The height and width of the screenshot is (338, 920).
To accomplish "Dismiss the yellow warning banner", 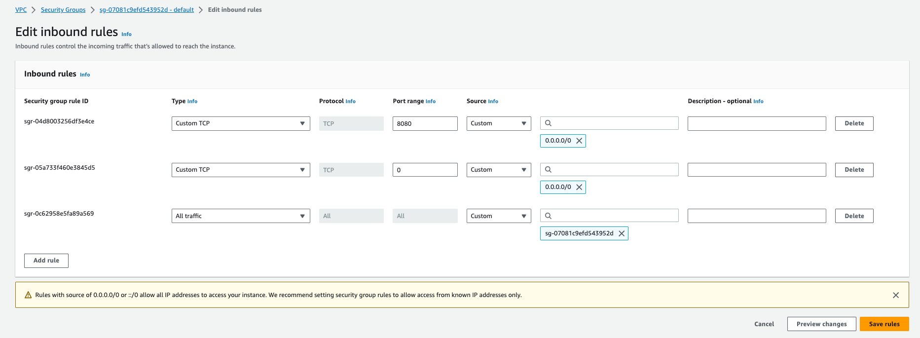I will coord(895,295).
